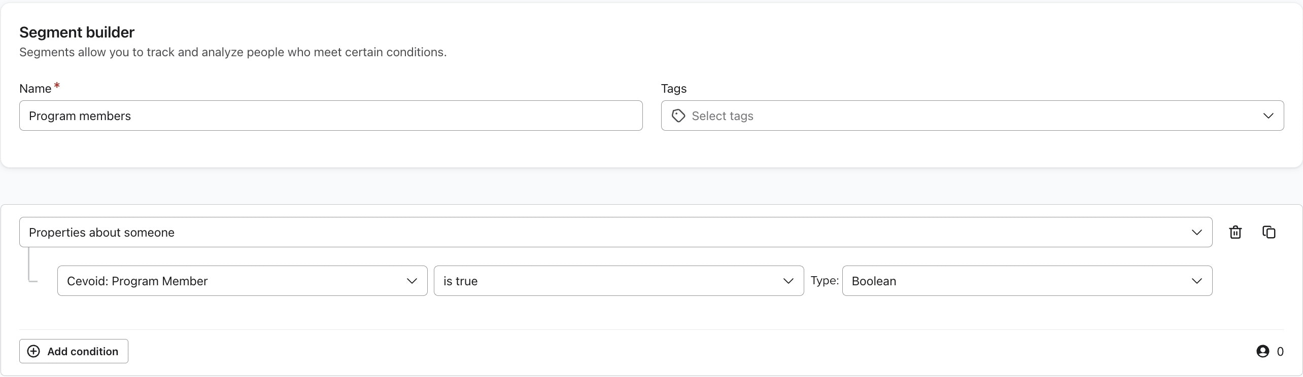
Task: Click the plus circle icon beside Add condition
Action: 33,351
